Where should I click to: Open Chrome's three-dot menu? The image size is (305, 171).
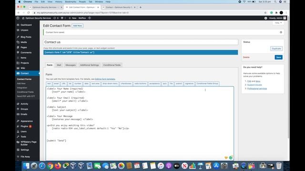(x=286, y=13)
